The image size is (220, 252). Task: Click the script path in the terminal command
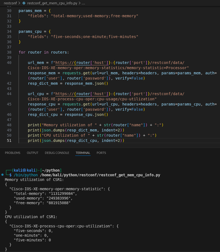[x=100, y=175]
